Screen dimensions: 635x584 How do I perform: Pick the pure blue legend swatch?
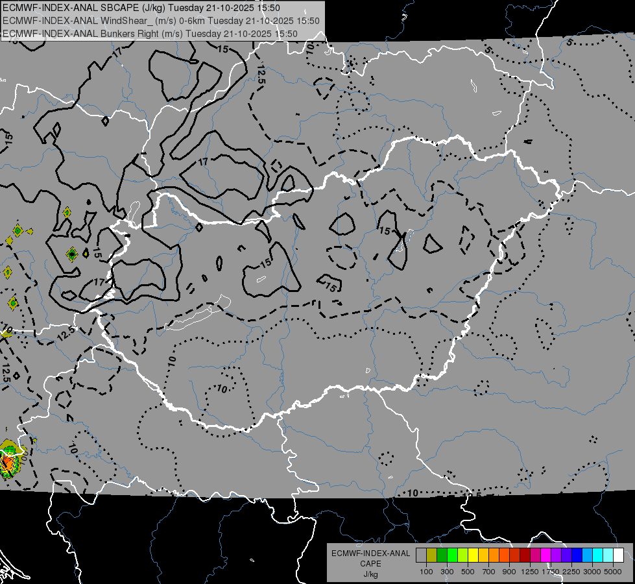(x=577, y=555)
